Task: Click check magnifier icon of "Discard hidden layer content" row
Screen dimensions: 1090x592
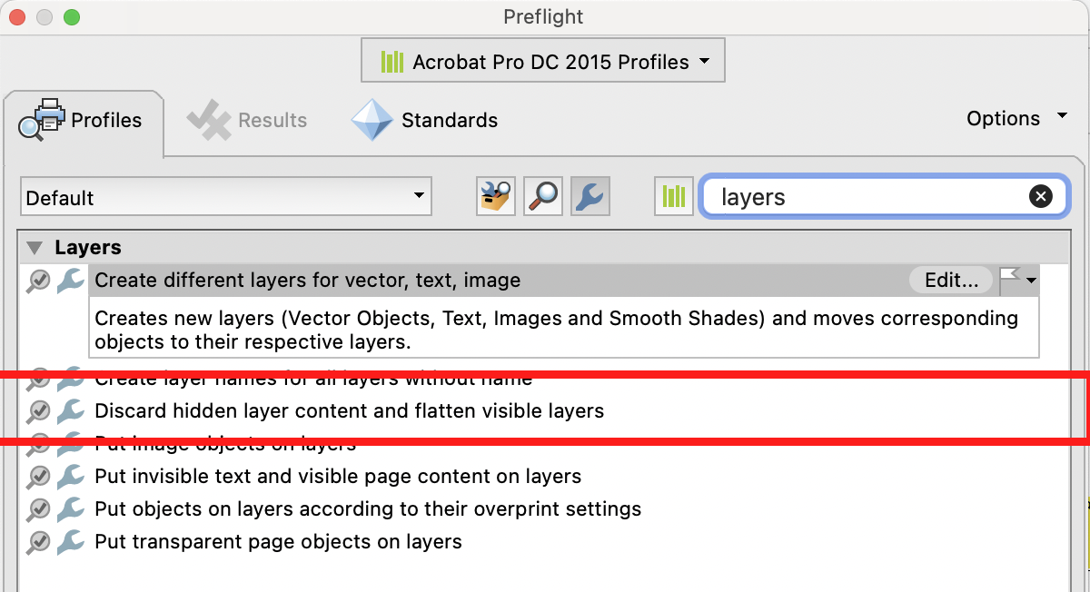Action: coord(37,410)
